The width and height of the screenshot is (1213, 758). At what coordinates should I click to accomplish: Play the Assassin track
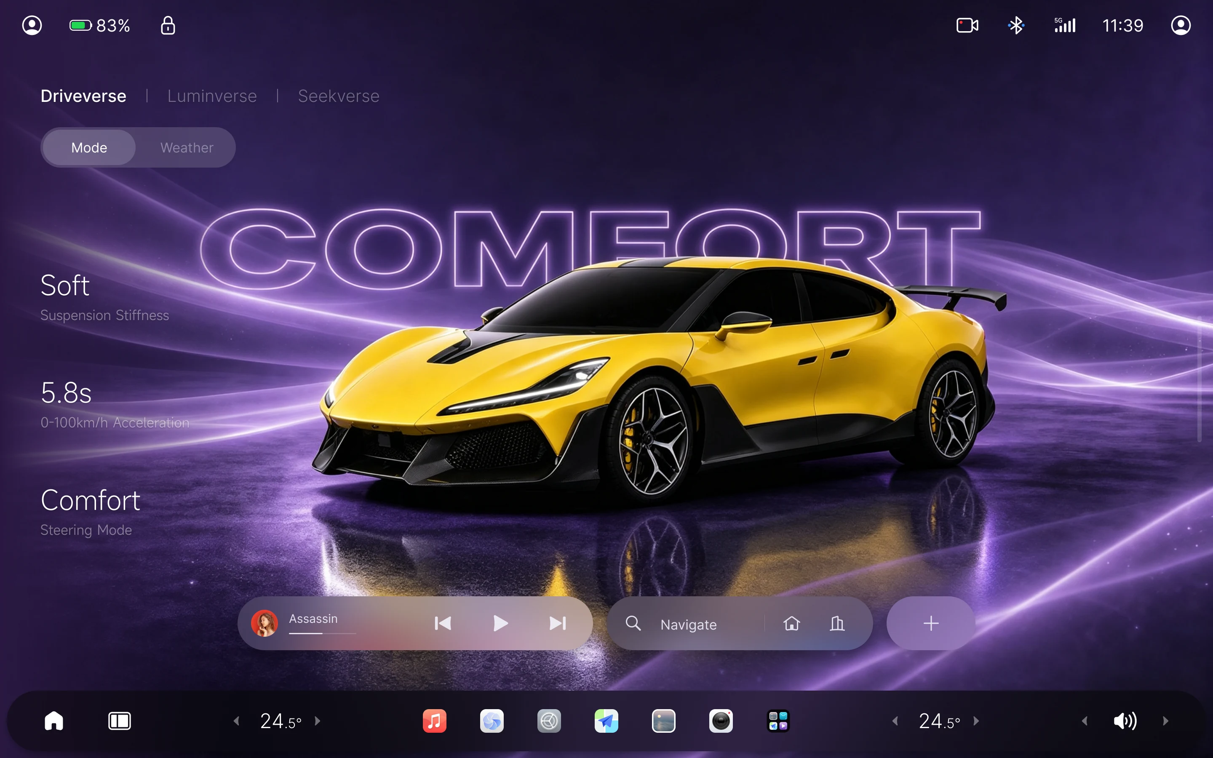(500, 623)
